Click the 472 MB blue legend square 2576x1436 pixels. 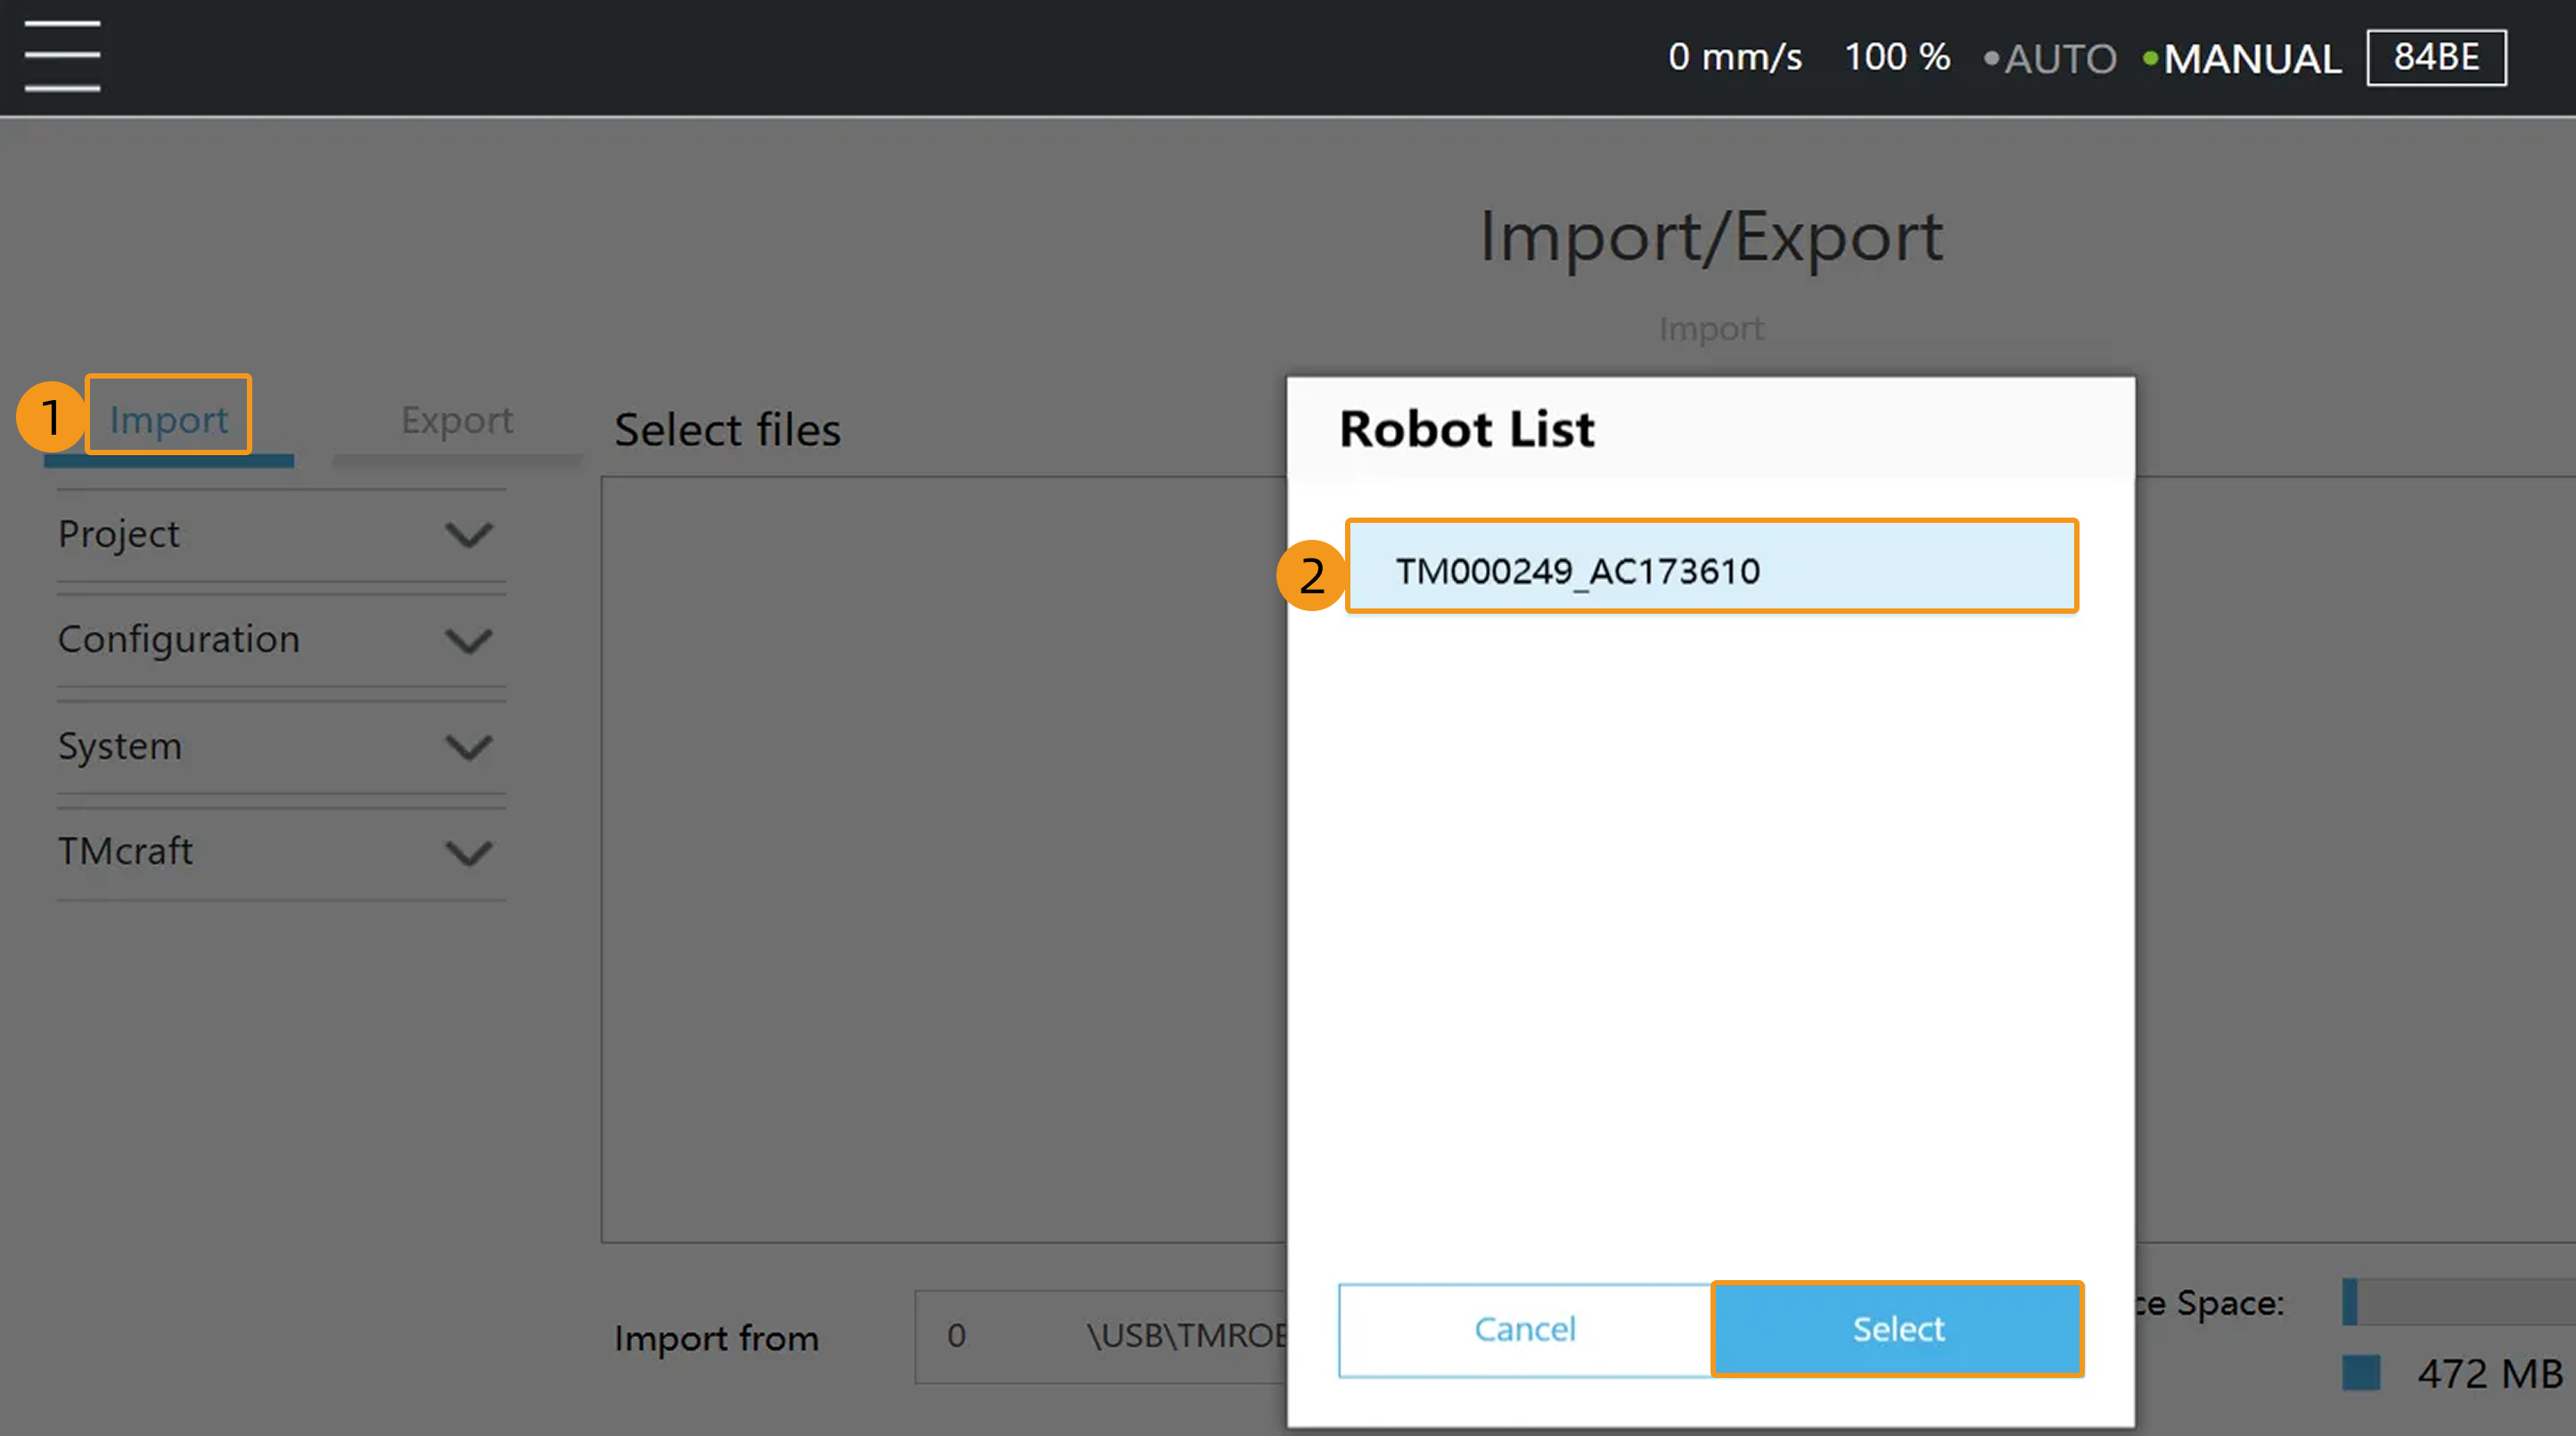(2360, 1373)
